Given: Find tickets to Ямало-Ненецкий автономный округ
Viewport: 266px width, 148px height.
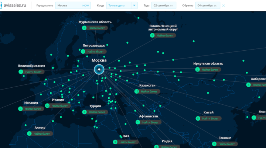Looking at the screenshot, I should point(165,36).
